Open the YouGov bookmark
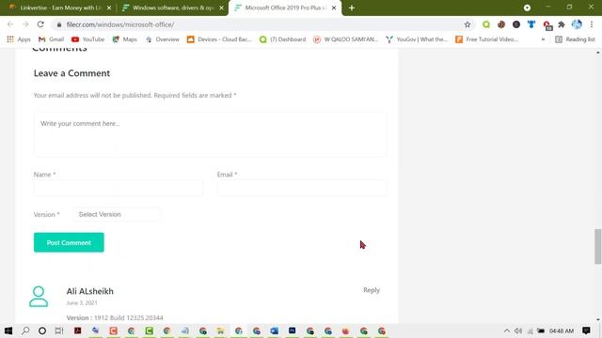This screenshot has width=602, height=338. coord(417,39)
